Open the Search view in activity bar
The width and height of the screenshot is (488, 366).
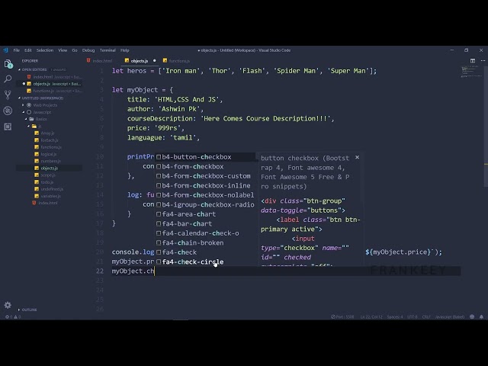coord(8,79)
